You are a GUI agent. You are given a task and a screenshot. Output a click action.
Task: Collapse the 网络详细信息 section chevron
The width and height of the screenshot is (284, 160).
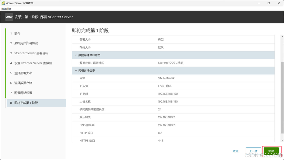[76, 70]
